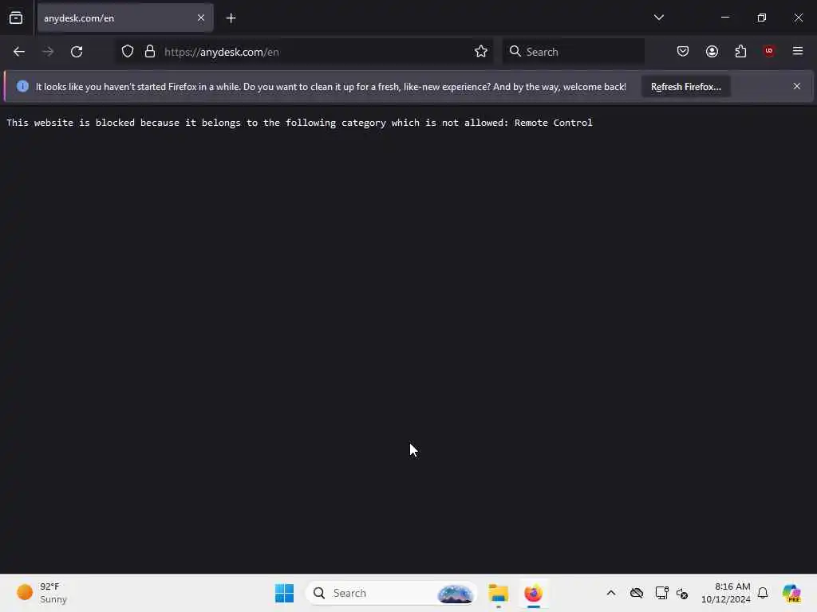The width and height of the screenshot is (817, 612).
Task: Go forward one page
Action: pos(48,52)
